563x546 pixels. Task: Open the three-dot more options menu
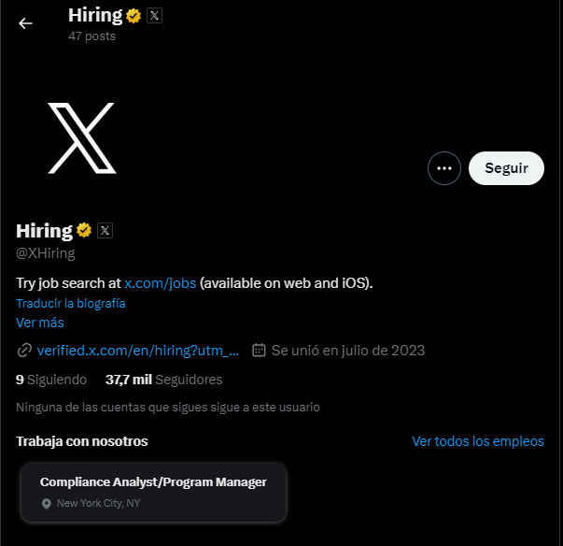(x=444, y=168)
